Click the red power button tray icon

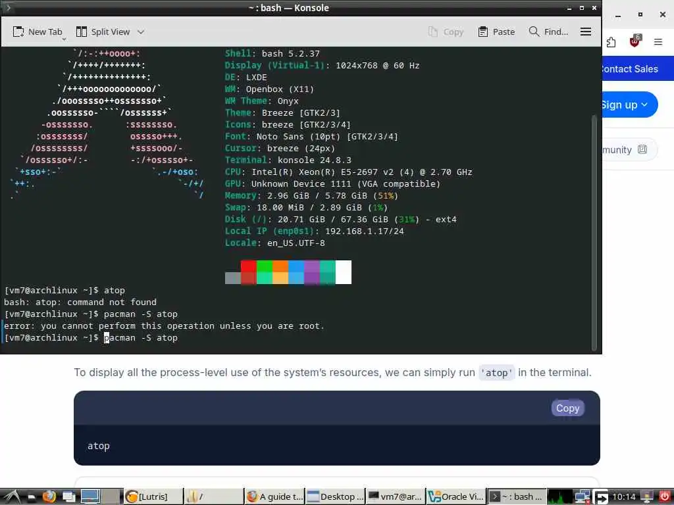[x=665, y=496]
